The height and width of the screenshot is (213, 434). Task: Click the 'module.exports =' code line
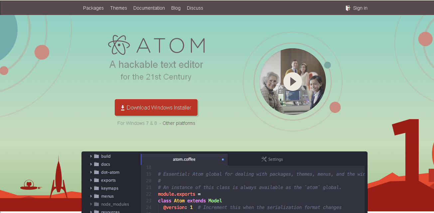pyautogui.click(x=179, y=194)
